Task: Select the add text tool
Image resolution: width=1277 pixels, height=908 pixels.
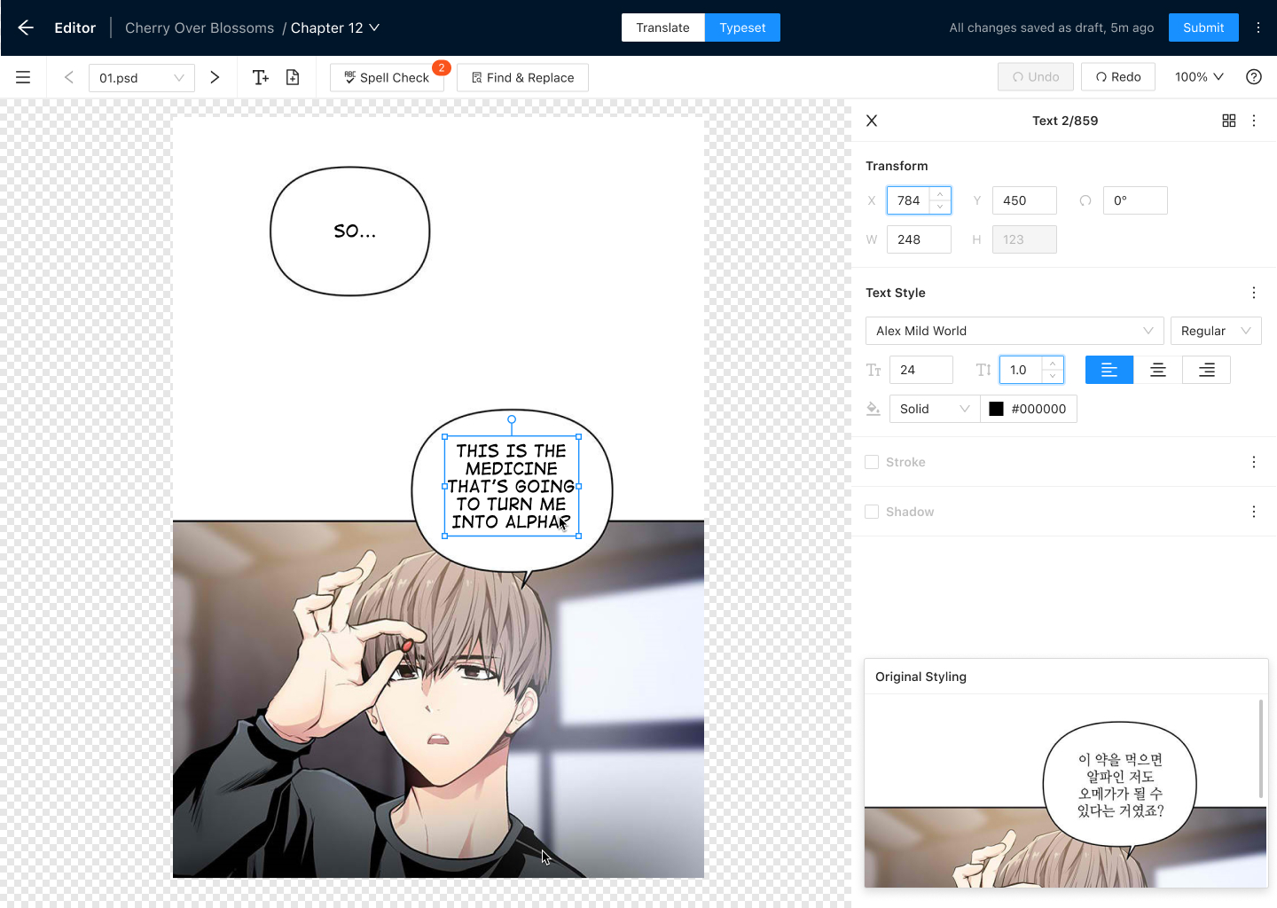Action: click(260, 77)
